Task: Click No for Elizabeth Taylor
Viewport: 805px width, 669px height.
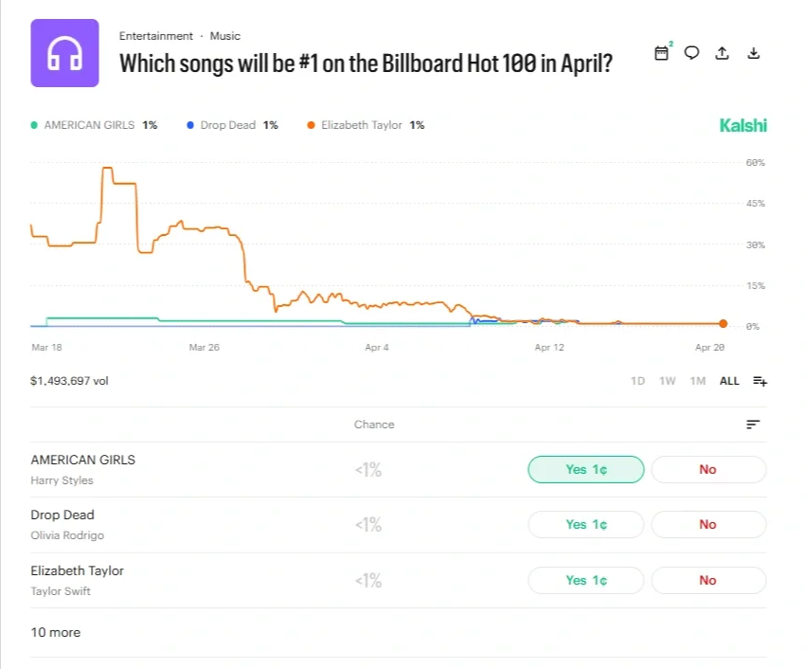Action: [x=708, y=580]
